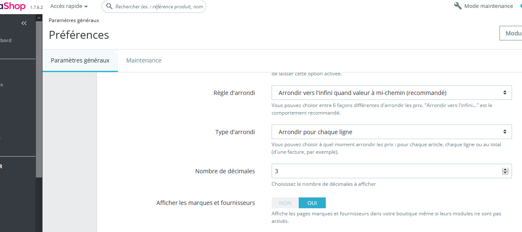
Task: Open the bord sidebar menu item
Action: (x=6, y=40)
